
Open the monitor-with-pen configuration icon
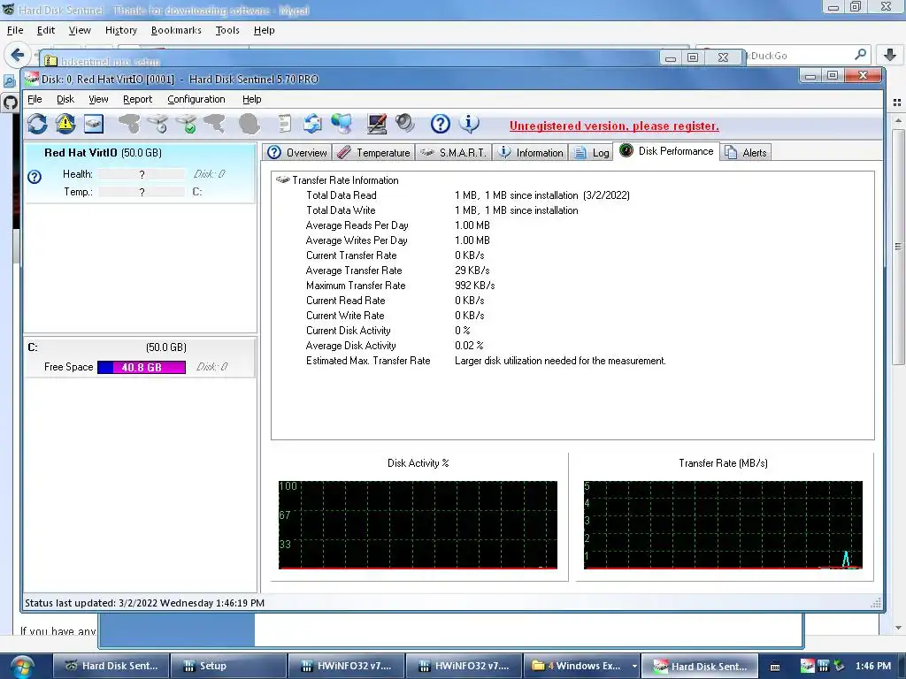click(377, 124)
